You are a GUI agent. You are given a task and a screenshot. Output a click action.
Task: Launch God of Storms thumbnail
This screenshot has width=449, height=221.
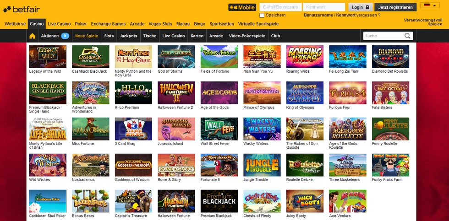click(x=176, y=57)
